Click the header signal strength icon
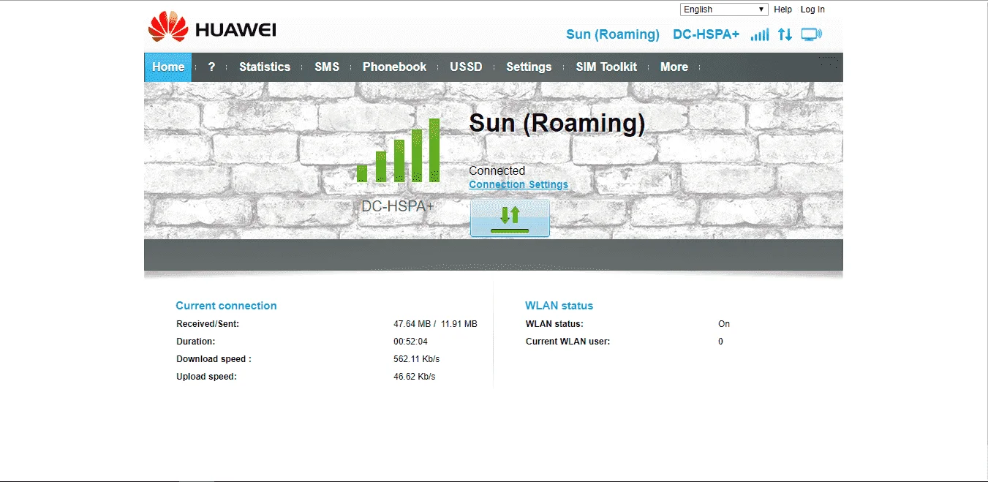The image size is (988, 482). click(x=760, y=34)
